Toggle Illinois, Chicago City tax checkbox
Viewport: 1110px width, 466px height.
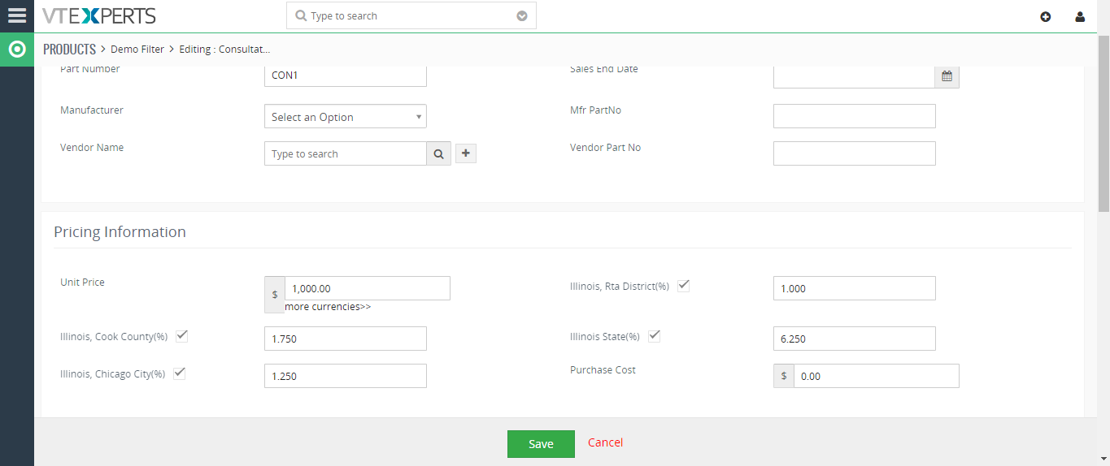point(180,373)
